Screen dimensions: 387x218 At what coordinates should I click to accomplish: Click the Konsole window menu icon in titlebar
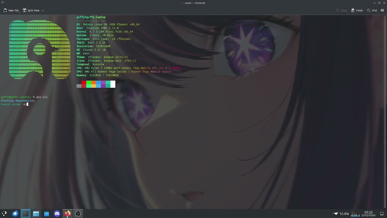tap(3, 3)
